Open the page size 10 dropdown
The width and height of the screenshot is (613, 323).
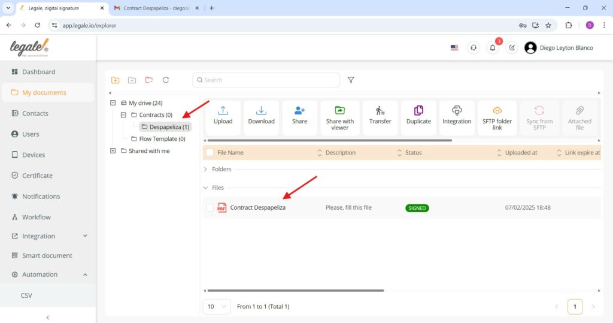click(217, 307)
